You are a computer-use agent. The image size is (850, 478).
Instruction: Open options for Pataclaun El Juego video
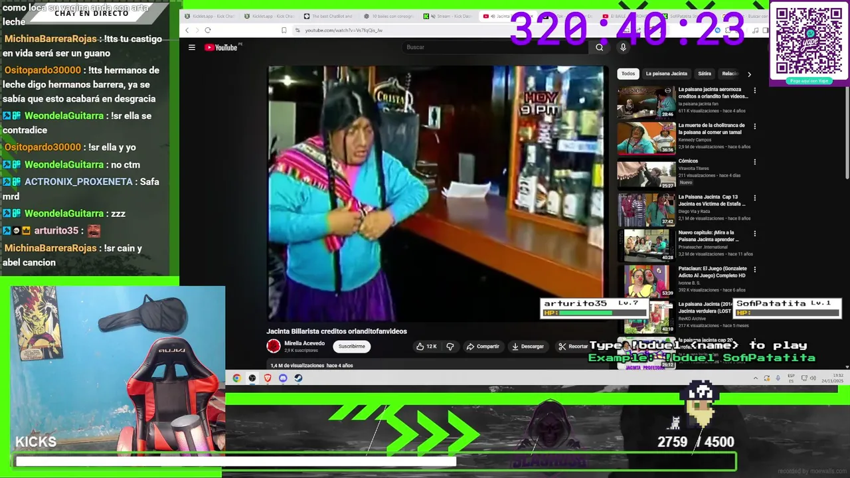tap(754, 270)
